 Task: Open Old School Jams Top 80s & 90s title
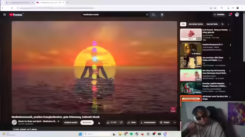click(x=215, y=98)
